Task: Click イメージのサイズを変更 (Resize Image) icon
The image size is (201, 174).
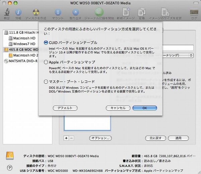Action: tap(165, 12)
